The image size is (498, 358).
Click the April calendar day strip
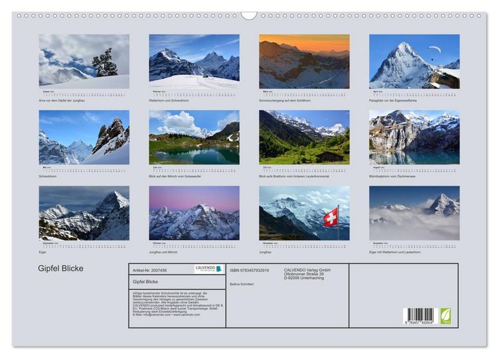[414, 94]
